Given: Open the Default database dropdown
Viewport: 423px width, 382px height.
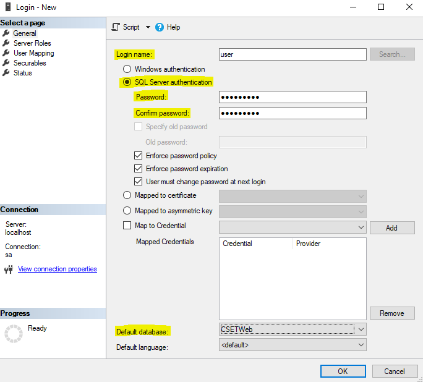Looking at the screenshot, I should (361, 329).
